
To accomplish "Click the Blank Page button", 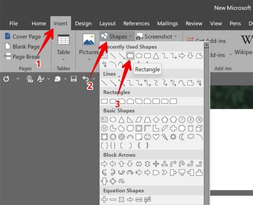I will point(22,47).
